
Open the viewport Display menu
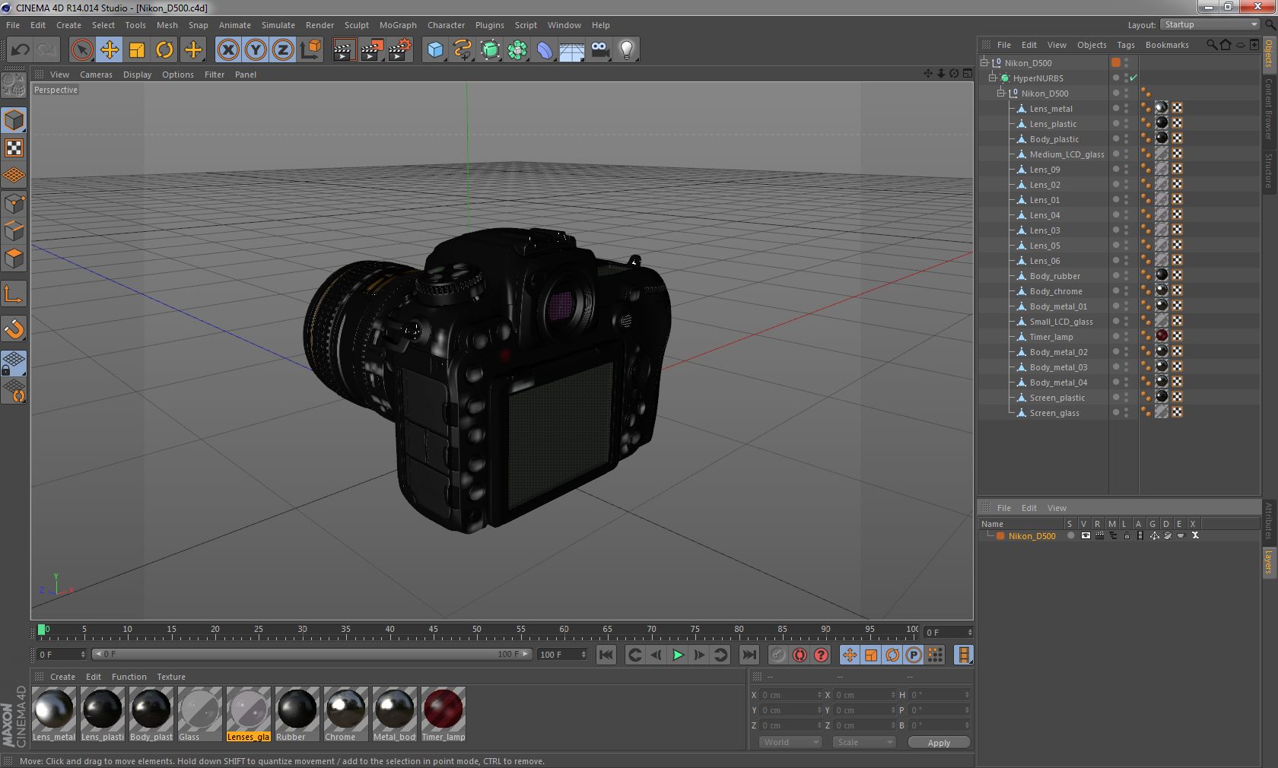click(137, 75)
